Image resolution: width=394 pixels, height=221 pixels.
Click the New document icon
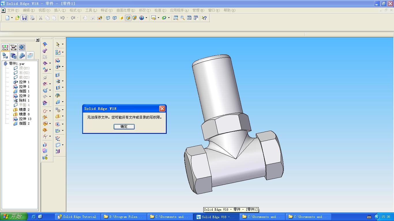pyautogui.click(x=8, y=18)
